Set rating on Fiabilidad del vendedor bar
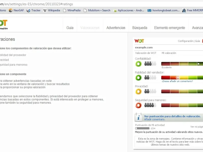This screenshot has width=203, height=152. (182, 78)
